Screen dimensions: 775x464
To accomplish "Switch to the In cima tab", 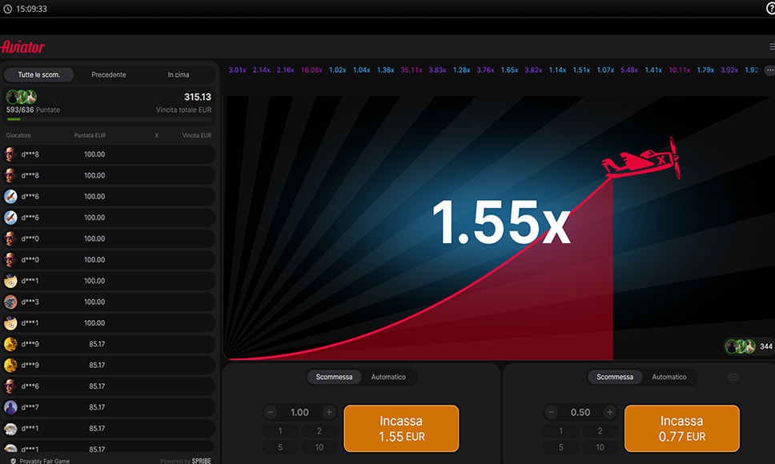I will (179, 74).
